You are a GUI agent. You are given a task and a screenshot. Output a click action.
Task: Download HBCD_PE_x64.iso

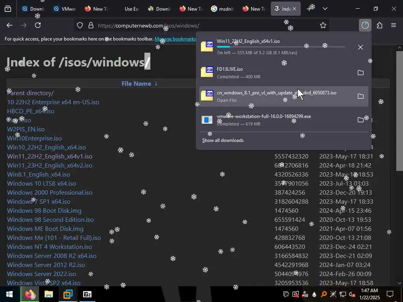coord(31,111)
